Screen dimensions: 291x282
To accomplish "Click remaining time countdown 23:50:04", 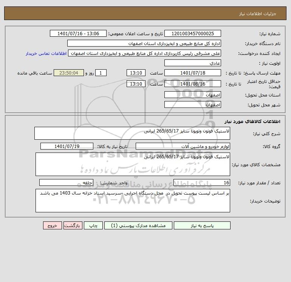I will click(x=69, y=73).
